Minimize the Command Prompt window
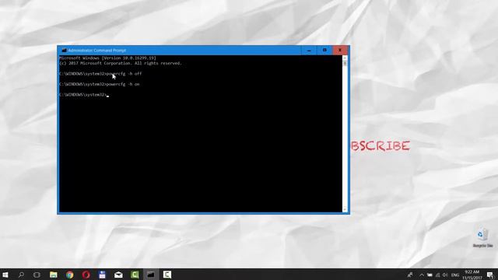The height and width of the screenshot is (280, 498). point(309,50)
